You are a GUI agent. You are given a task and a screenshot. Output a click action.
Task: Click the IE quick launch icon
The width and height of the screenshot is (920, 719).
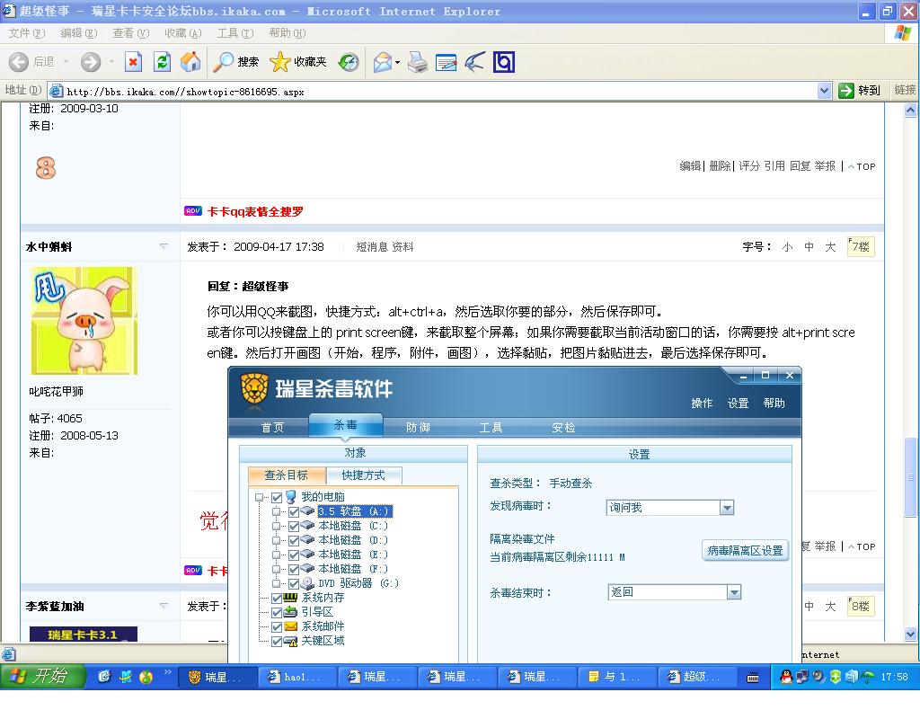(104, 677)
